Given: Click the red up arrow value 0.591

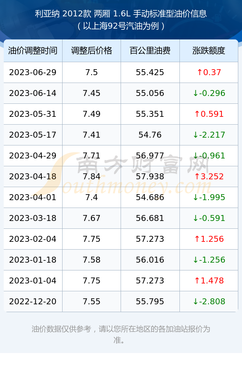Looking at the screenshot, I should 209,114.
